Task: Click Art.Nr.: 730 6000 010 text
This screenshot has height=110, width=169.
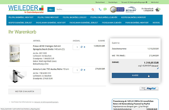Action: click(42, 73)
